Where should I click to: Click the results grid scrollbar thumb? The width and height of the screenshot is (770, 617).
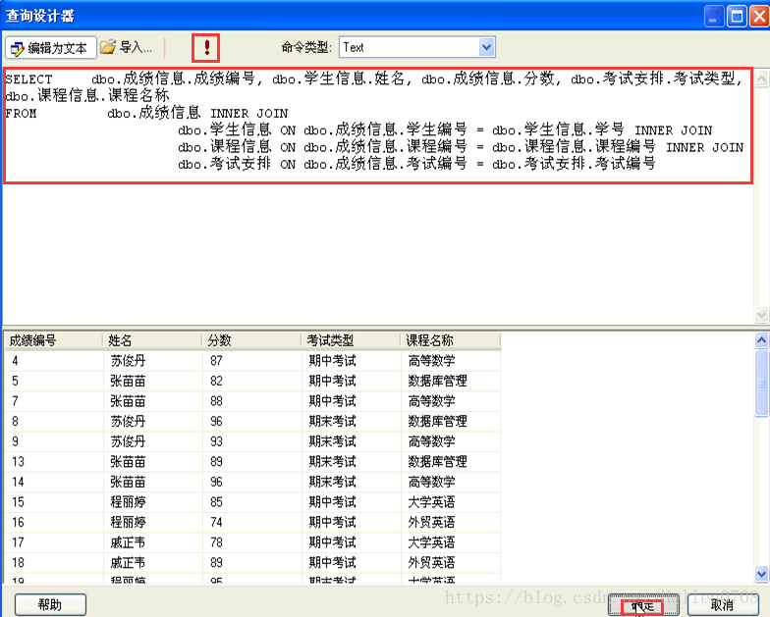[761, 383]
